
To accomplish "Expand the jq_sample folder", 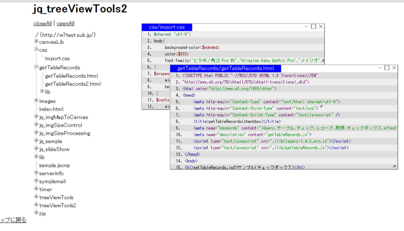I will [36, 140].
